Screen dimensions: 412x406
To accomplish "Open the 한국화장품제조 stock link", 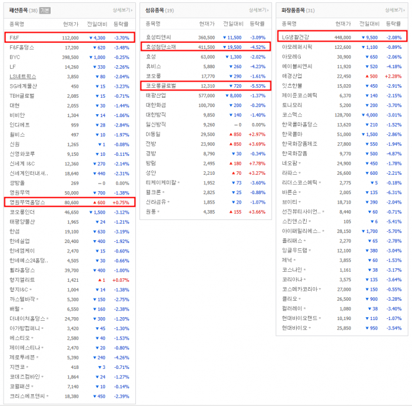I will click(300, 144).
